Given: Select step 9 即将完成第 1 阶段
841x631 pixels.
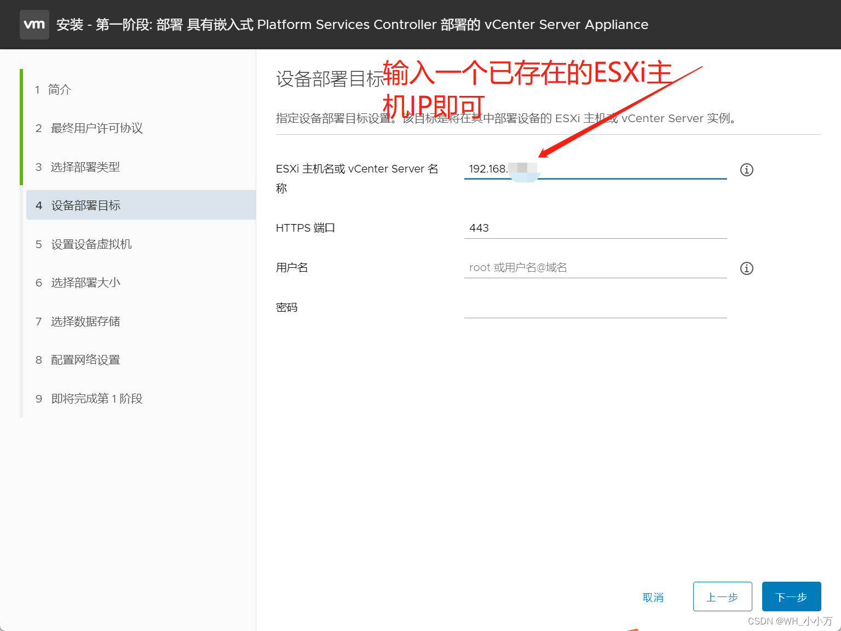Looking at the screenshot, I should coord(89,399).
